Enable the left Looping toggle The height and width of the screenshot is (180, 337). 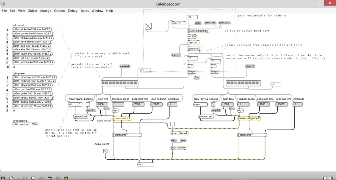click(x=88, y=104)
